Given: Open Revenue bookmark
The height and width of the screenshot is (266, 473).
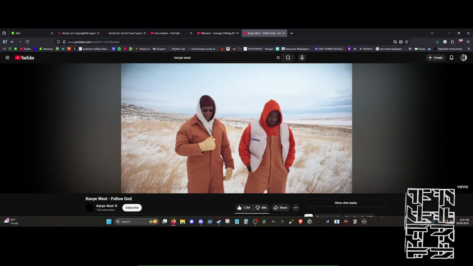Looking at the screenshot, I should click(x=46, y=49).
